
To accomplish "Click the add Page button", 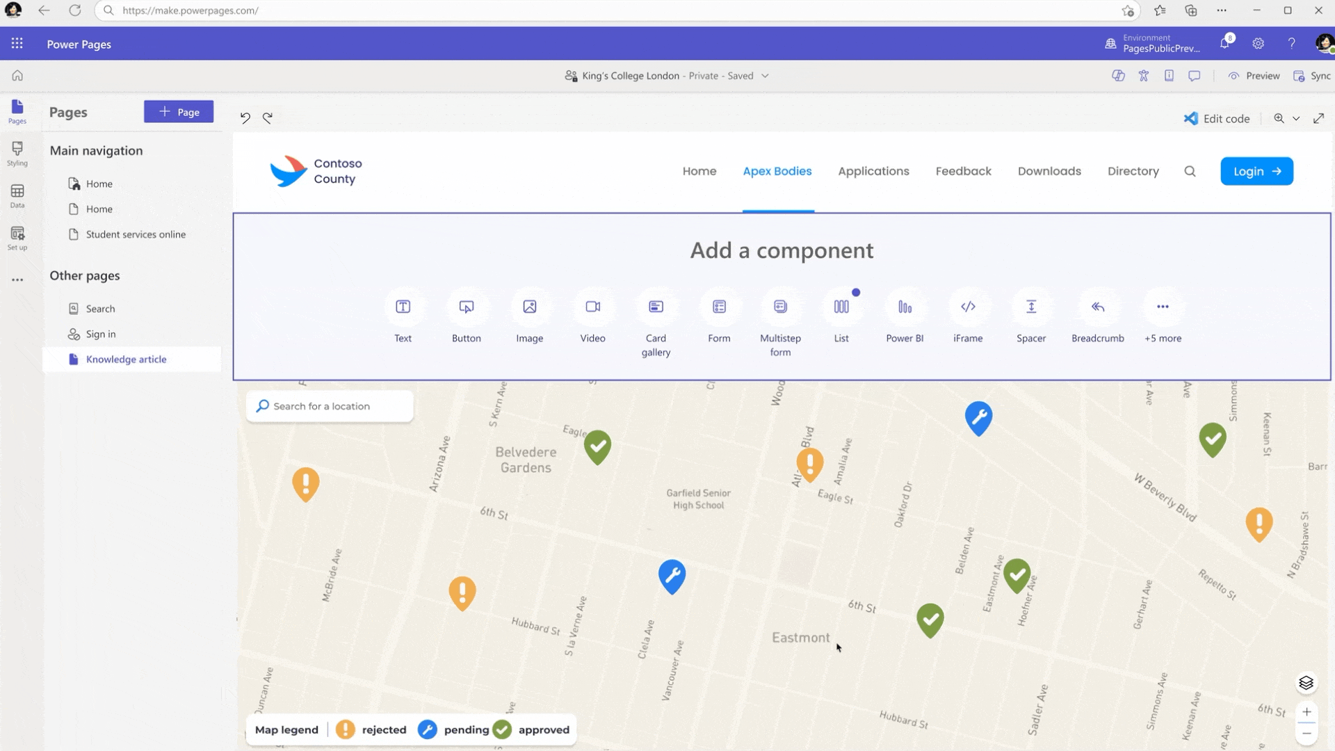I will pyautogui.click(x=179, y=112).
